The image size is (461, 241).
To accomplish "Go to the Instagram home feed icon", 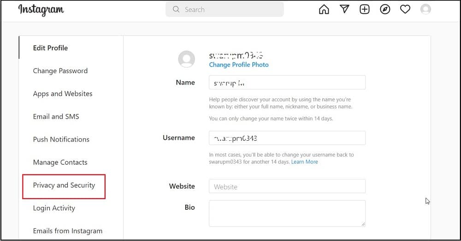I will click(324, 9).
